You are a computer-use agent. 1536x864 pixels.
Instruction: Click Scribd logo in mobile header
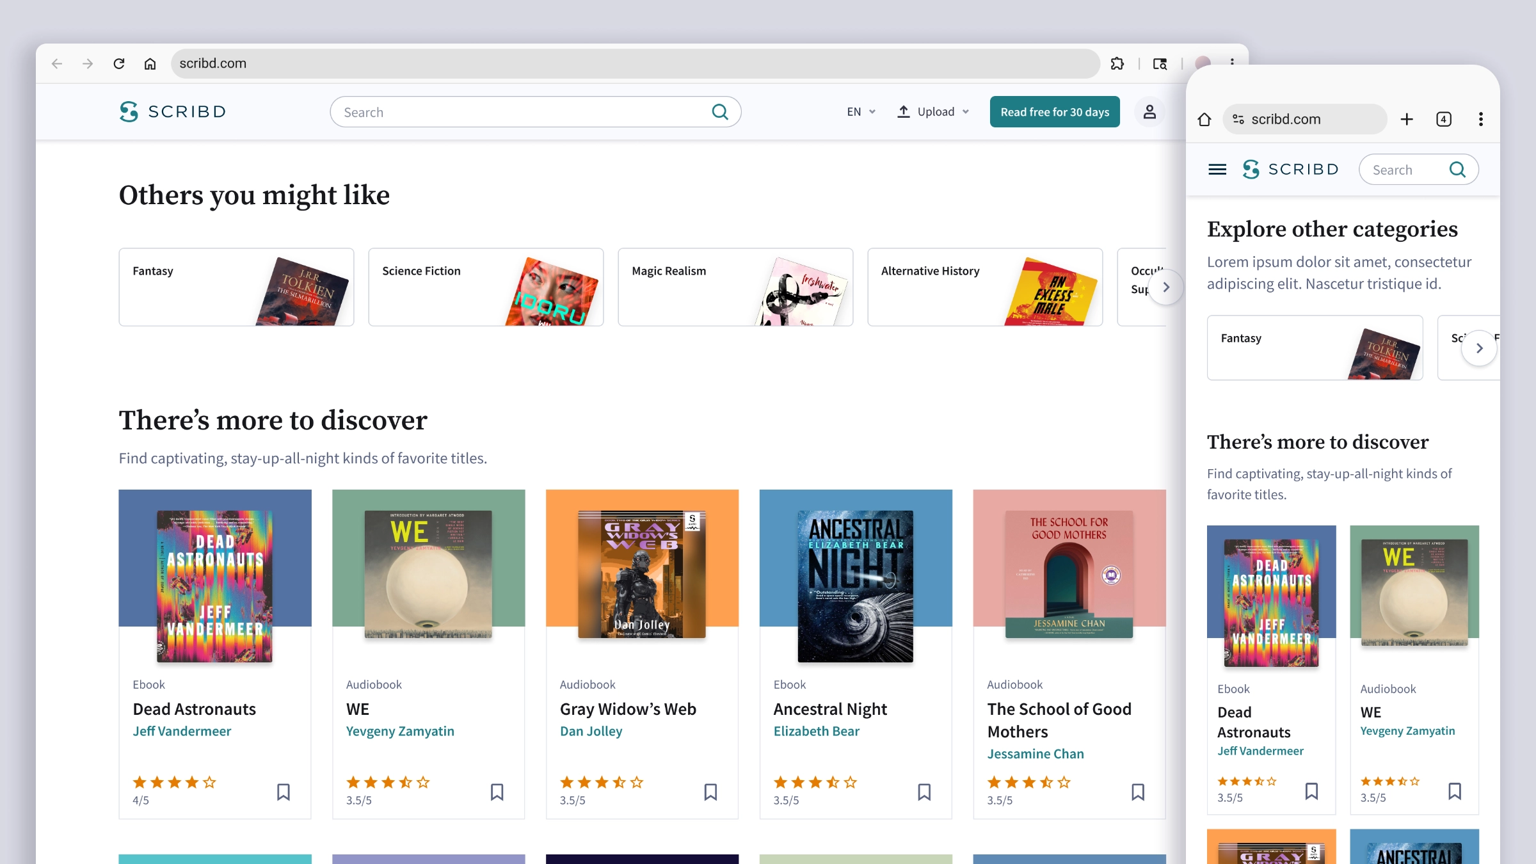pyautogui.click(x=1290, y=170)
